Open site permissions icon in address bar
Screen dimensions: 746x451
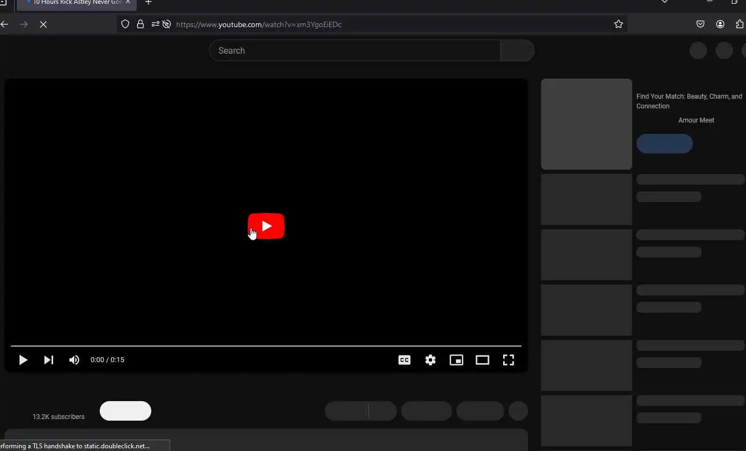(156, 24)
